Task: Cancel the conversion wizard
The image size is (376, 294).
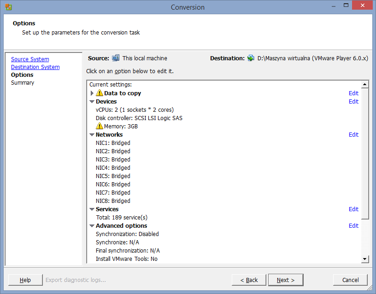Action: point(350,280)
